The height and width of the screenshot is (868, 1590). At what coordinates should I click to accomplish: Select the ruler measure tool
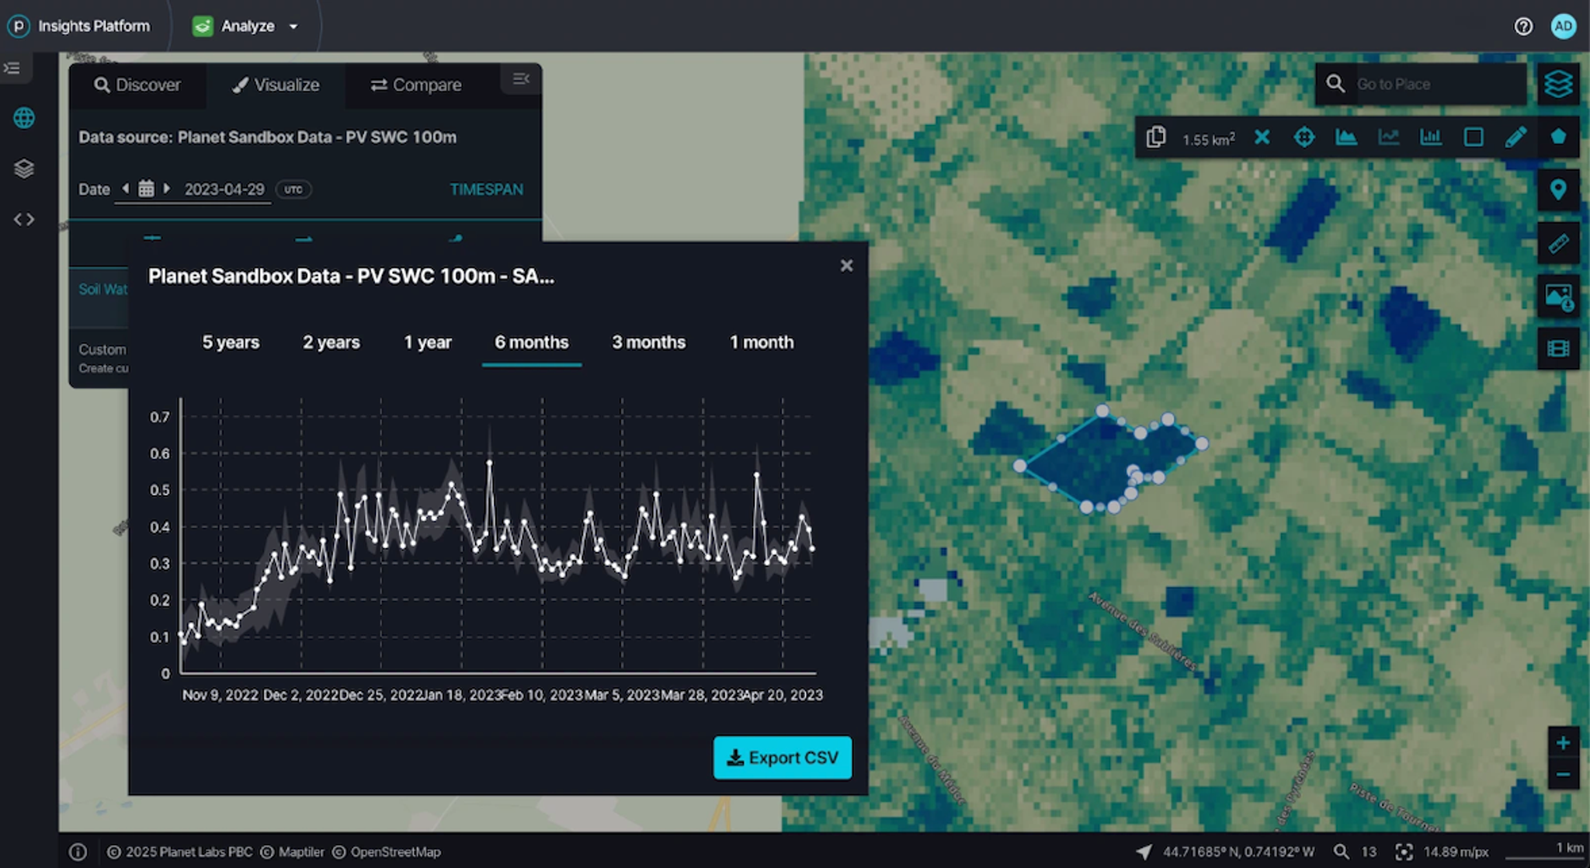pos(1558,243)
